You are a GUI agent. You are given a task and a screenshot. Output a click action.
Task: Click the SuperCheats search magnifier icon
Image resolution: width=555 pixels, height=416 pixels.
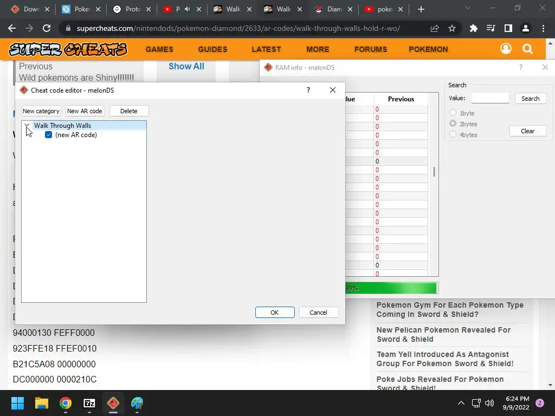click(x=527, y=49)
